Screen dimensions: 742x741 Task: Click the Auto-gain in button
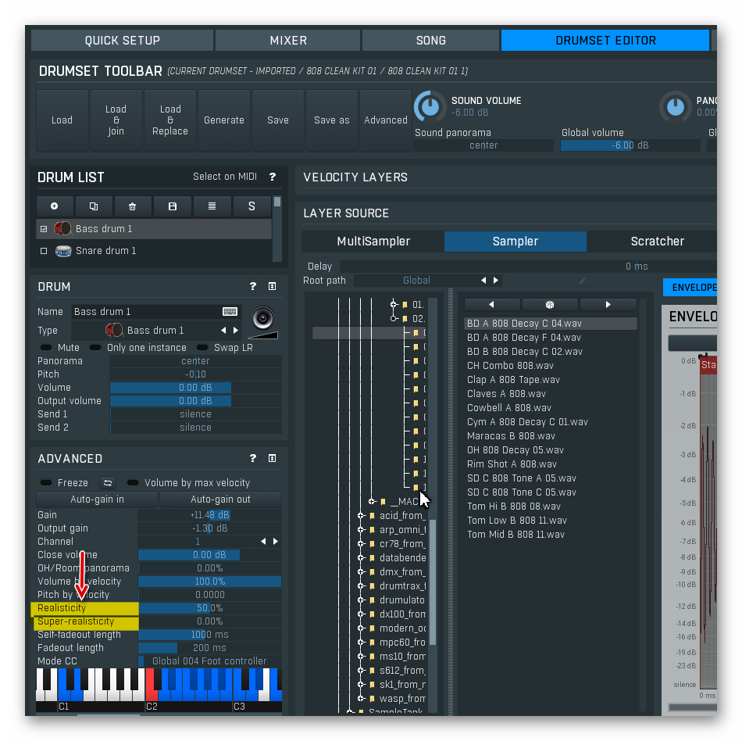click(97, 499)
